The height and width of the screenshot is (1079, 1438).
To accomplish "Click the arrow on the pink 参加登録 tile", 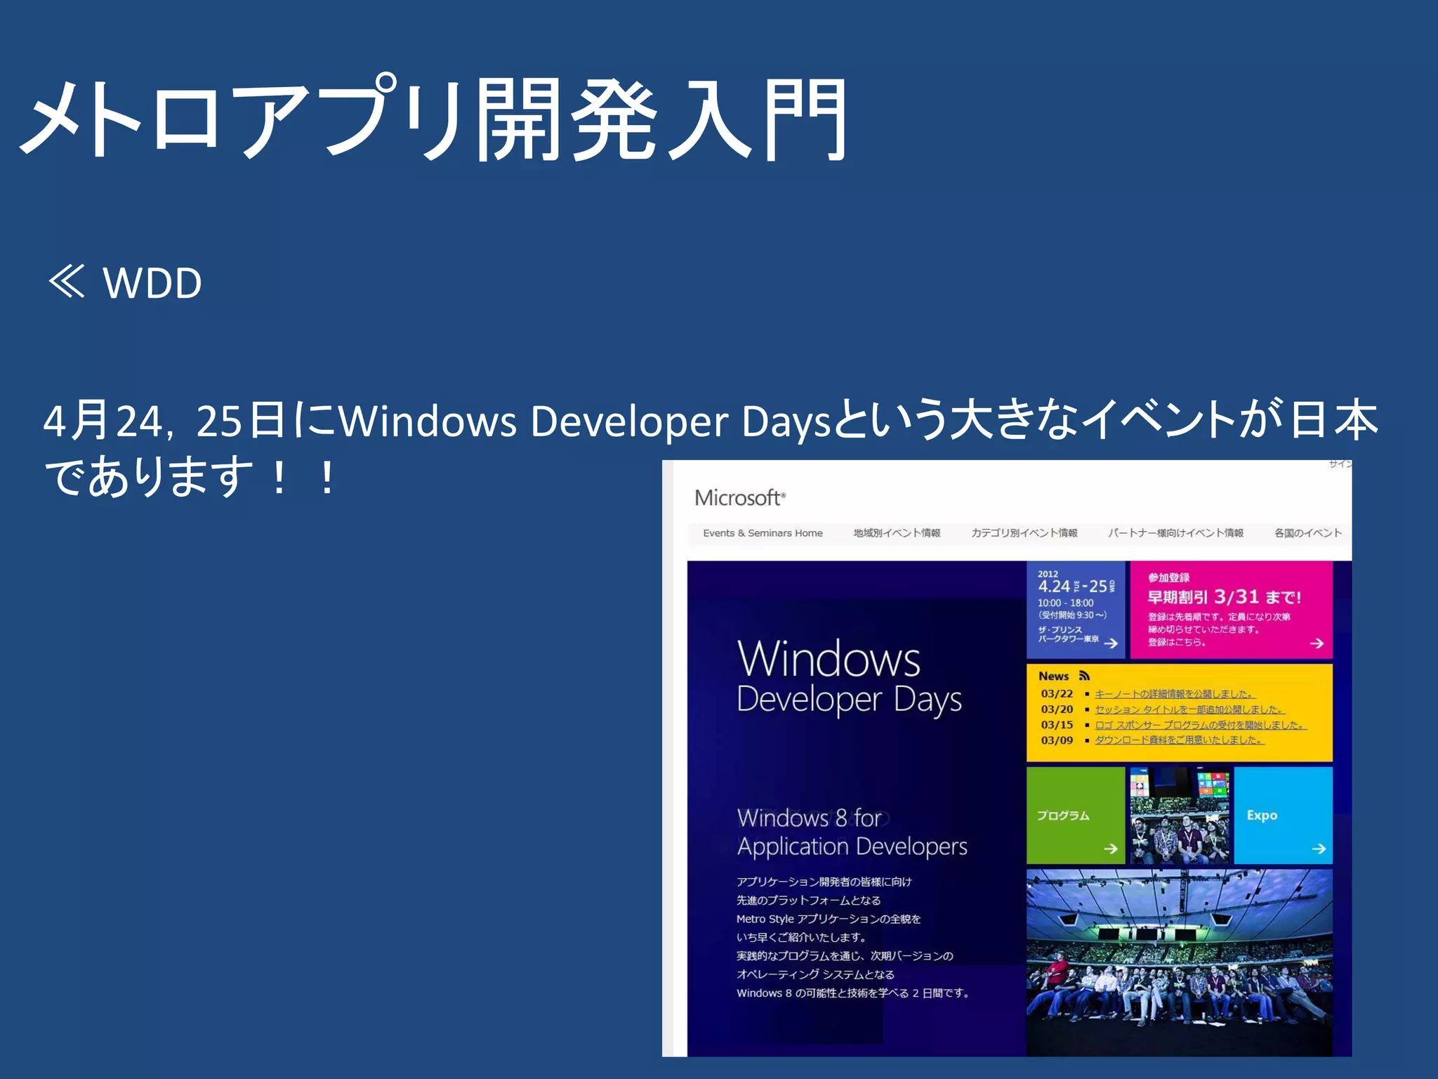I will [x=1317, y=643].
